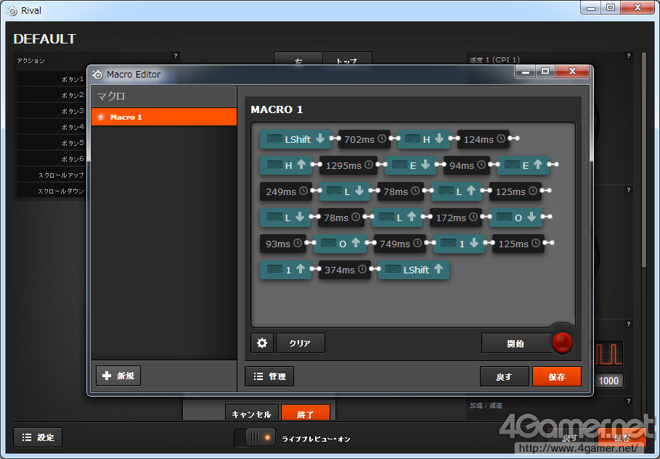The height and width of the screenshot is (459, 660).
Task: Click キャンセル cancel button behind the editor
Action: coord(252,413)
